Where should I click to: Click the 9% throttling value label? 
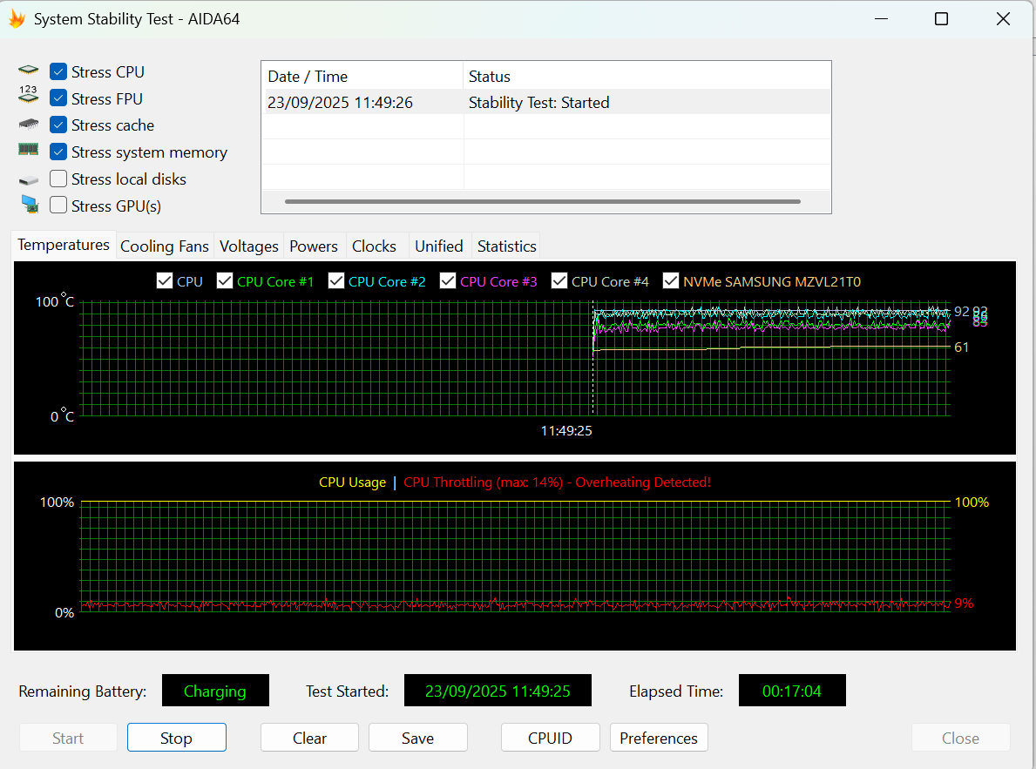(x=964, y=604)
